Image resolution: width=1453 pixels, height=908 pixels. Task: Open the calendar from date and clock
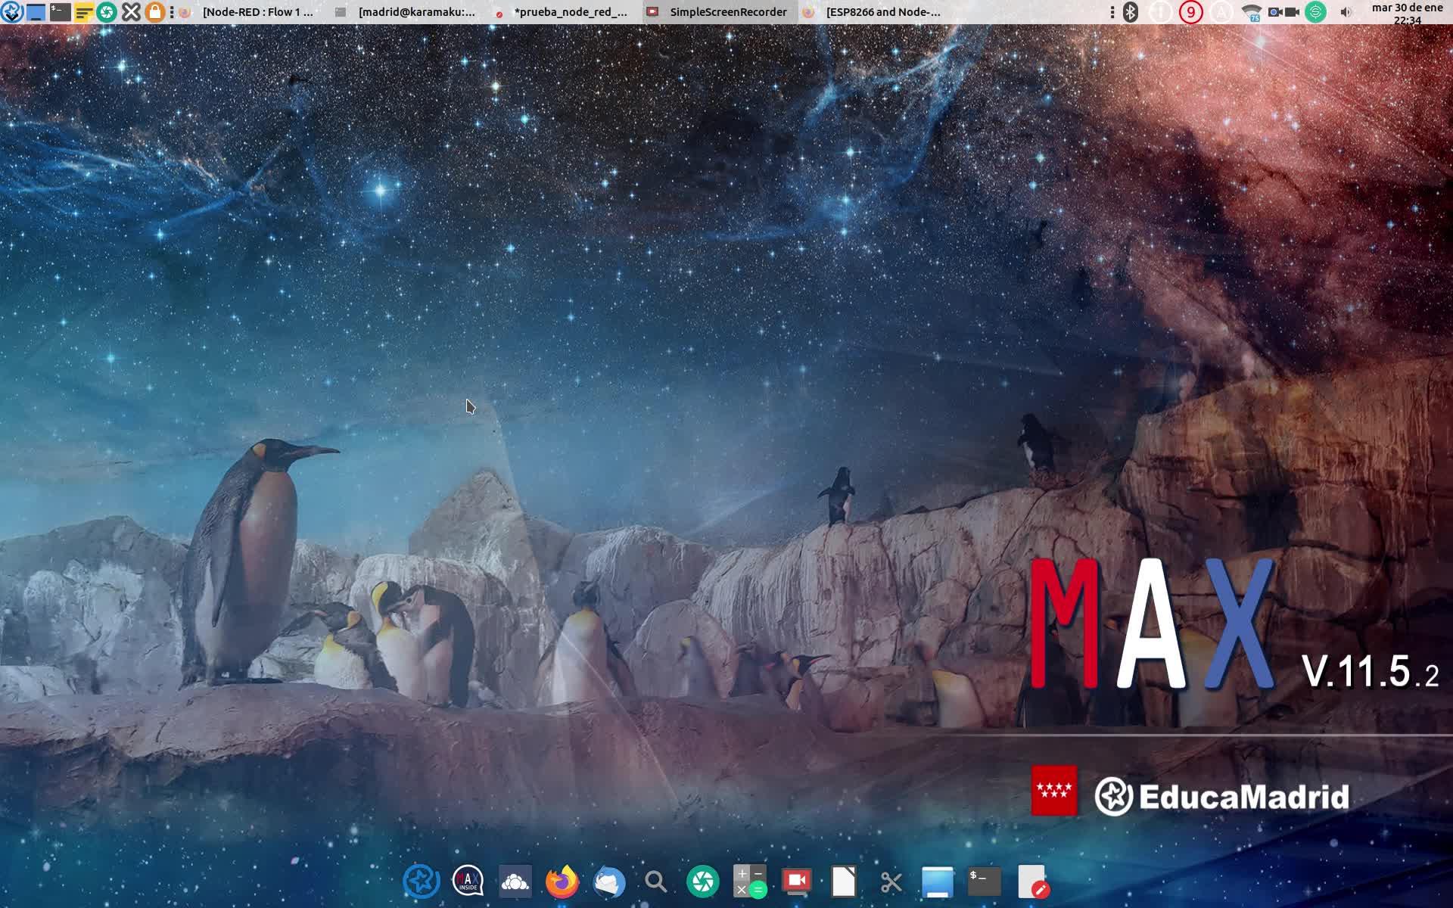1407,12
